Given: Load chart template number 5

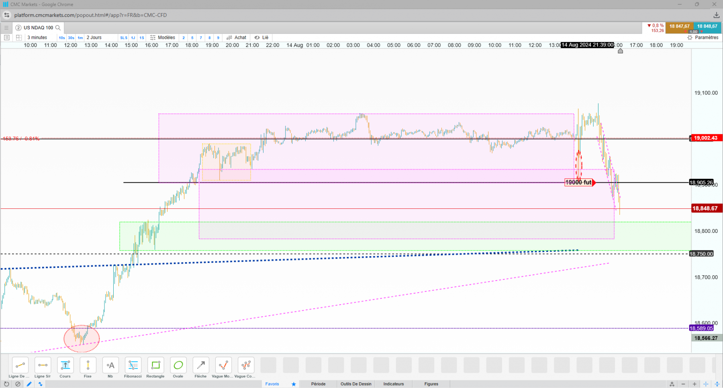Looking at the screenshot, I should 192,38.
